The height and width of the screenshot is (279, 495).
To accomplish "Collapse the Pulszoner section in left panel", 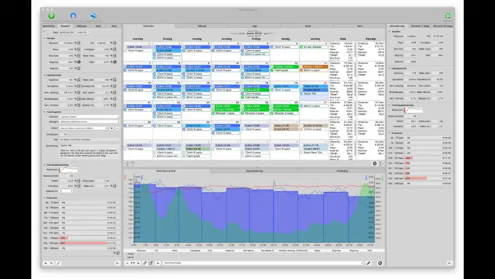I will (x=44, y=198).
